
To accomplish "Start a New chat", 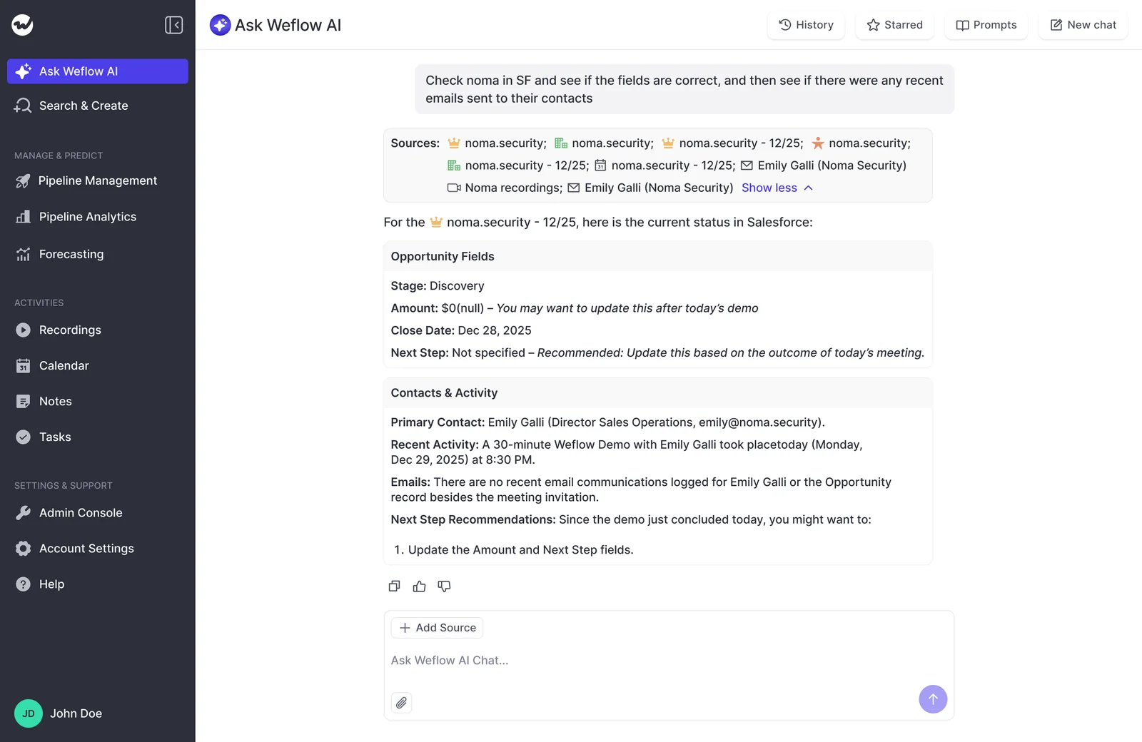I will 1083,25.
